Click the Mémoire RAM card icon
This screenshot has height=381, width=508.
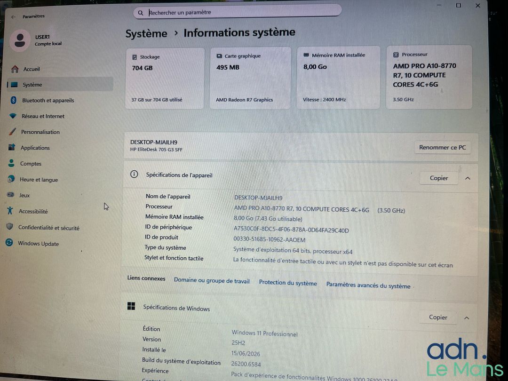point(306,55)
